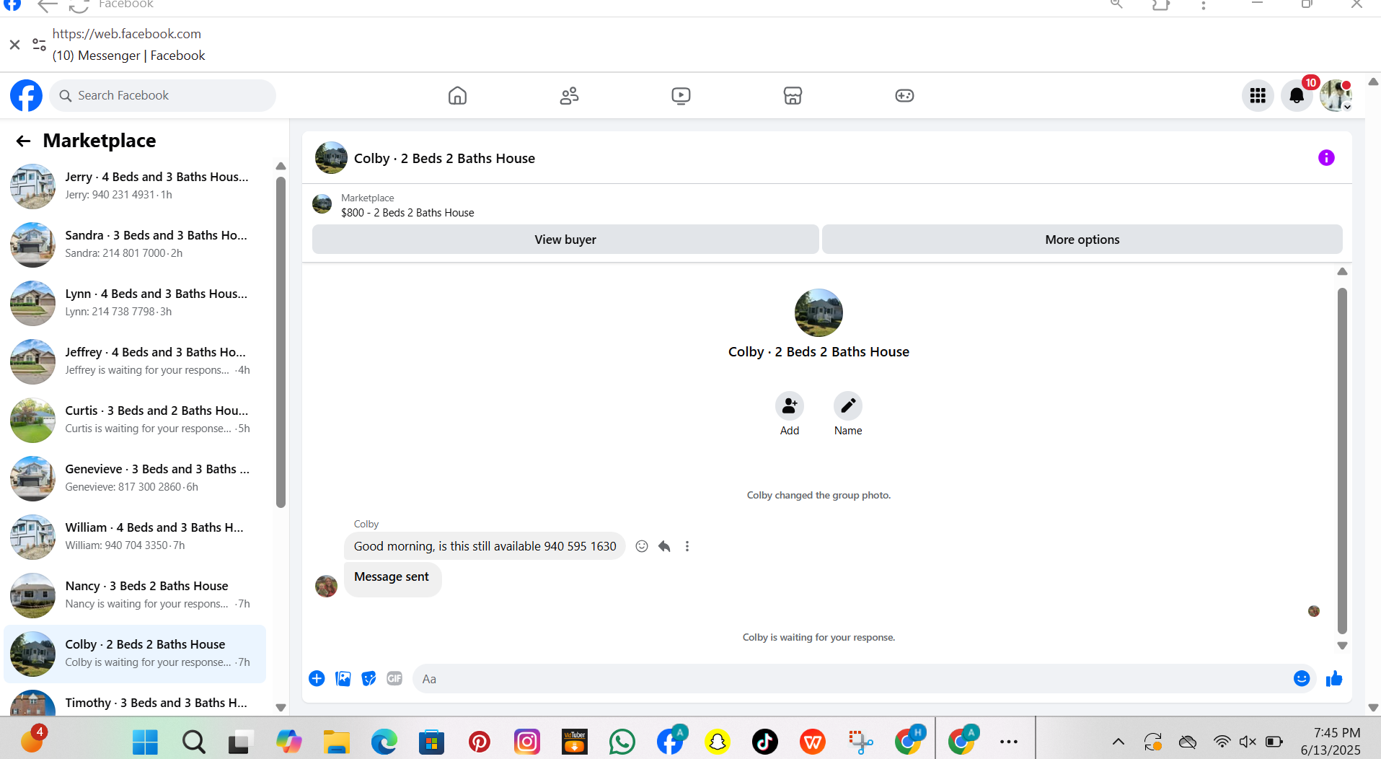Open Sandra 3 Beds and 3 Baths conversation
Image resolution: width=1381 pixels, height=759 pixels.
pos(136,244)
